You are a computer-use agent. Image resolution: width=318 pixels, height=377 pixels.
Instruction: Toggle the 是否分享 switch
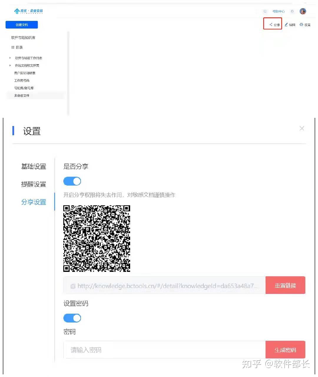point(72,181)
